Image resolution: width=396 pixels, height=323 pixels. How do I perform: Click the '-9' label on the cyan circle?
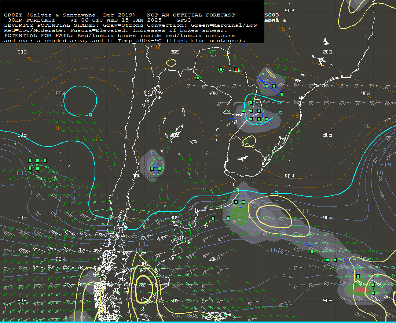pos(89,115)
